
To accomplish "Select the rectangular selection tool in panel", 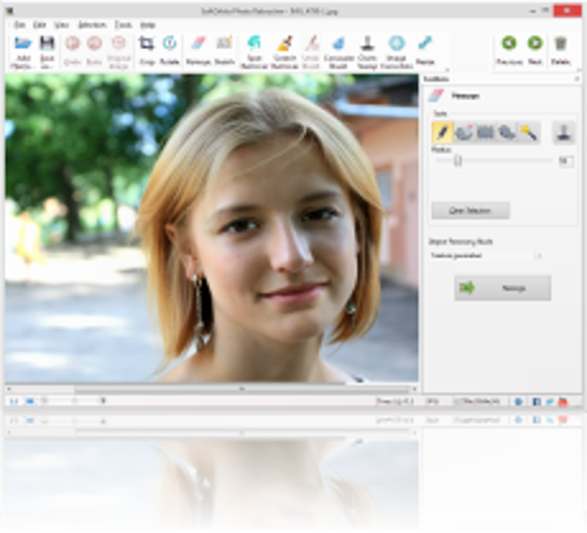I will click(485, 132).
